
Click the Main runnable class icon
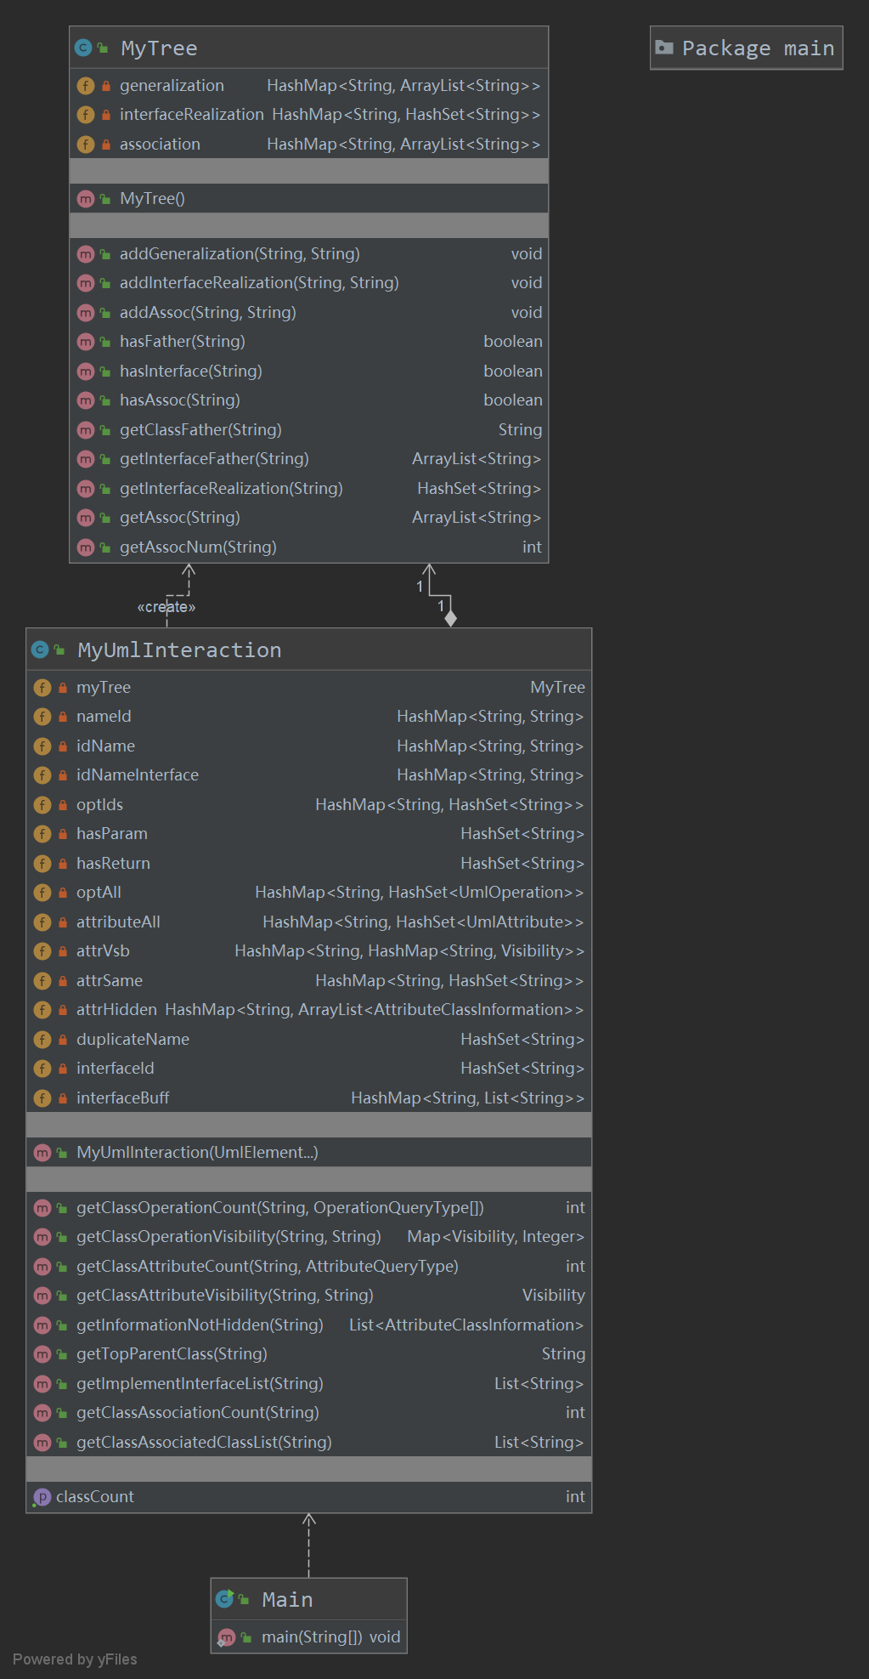point(225,1599)
